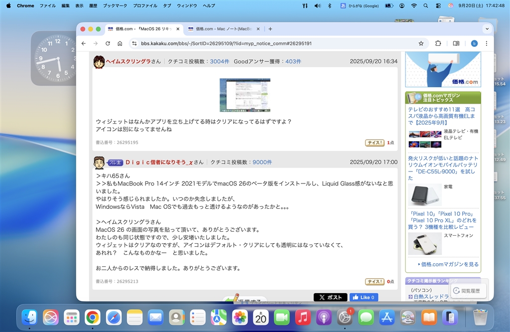Bookmark this page with the star icon

click(421, 43)
